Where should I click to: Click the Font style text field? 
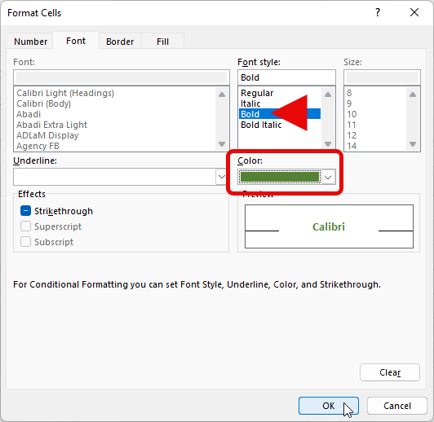(286, 77)
